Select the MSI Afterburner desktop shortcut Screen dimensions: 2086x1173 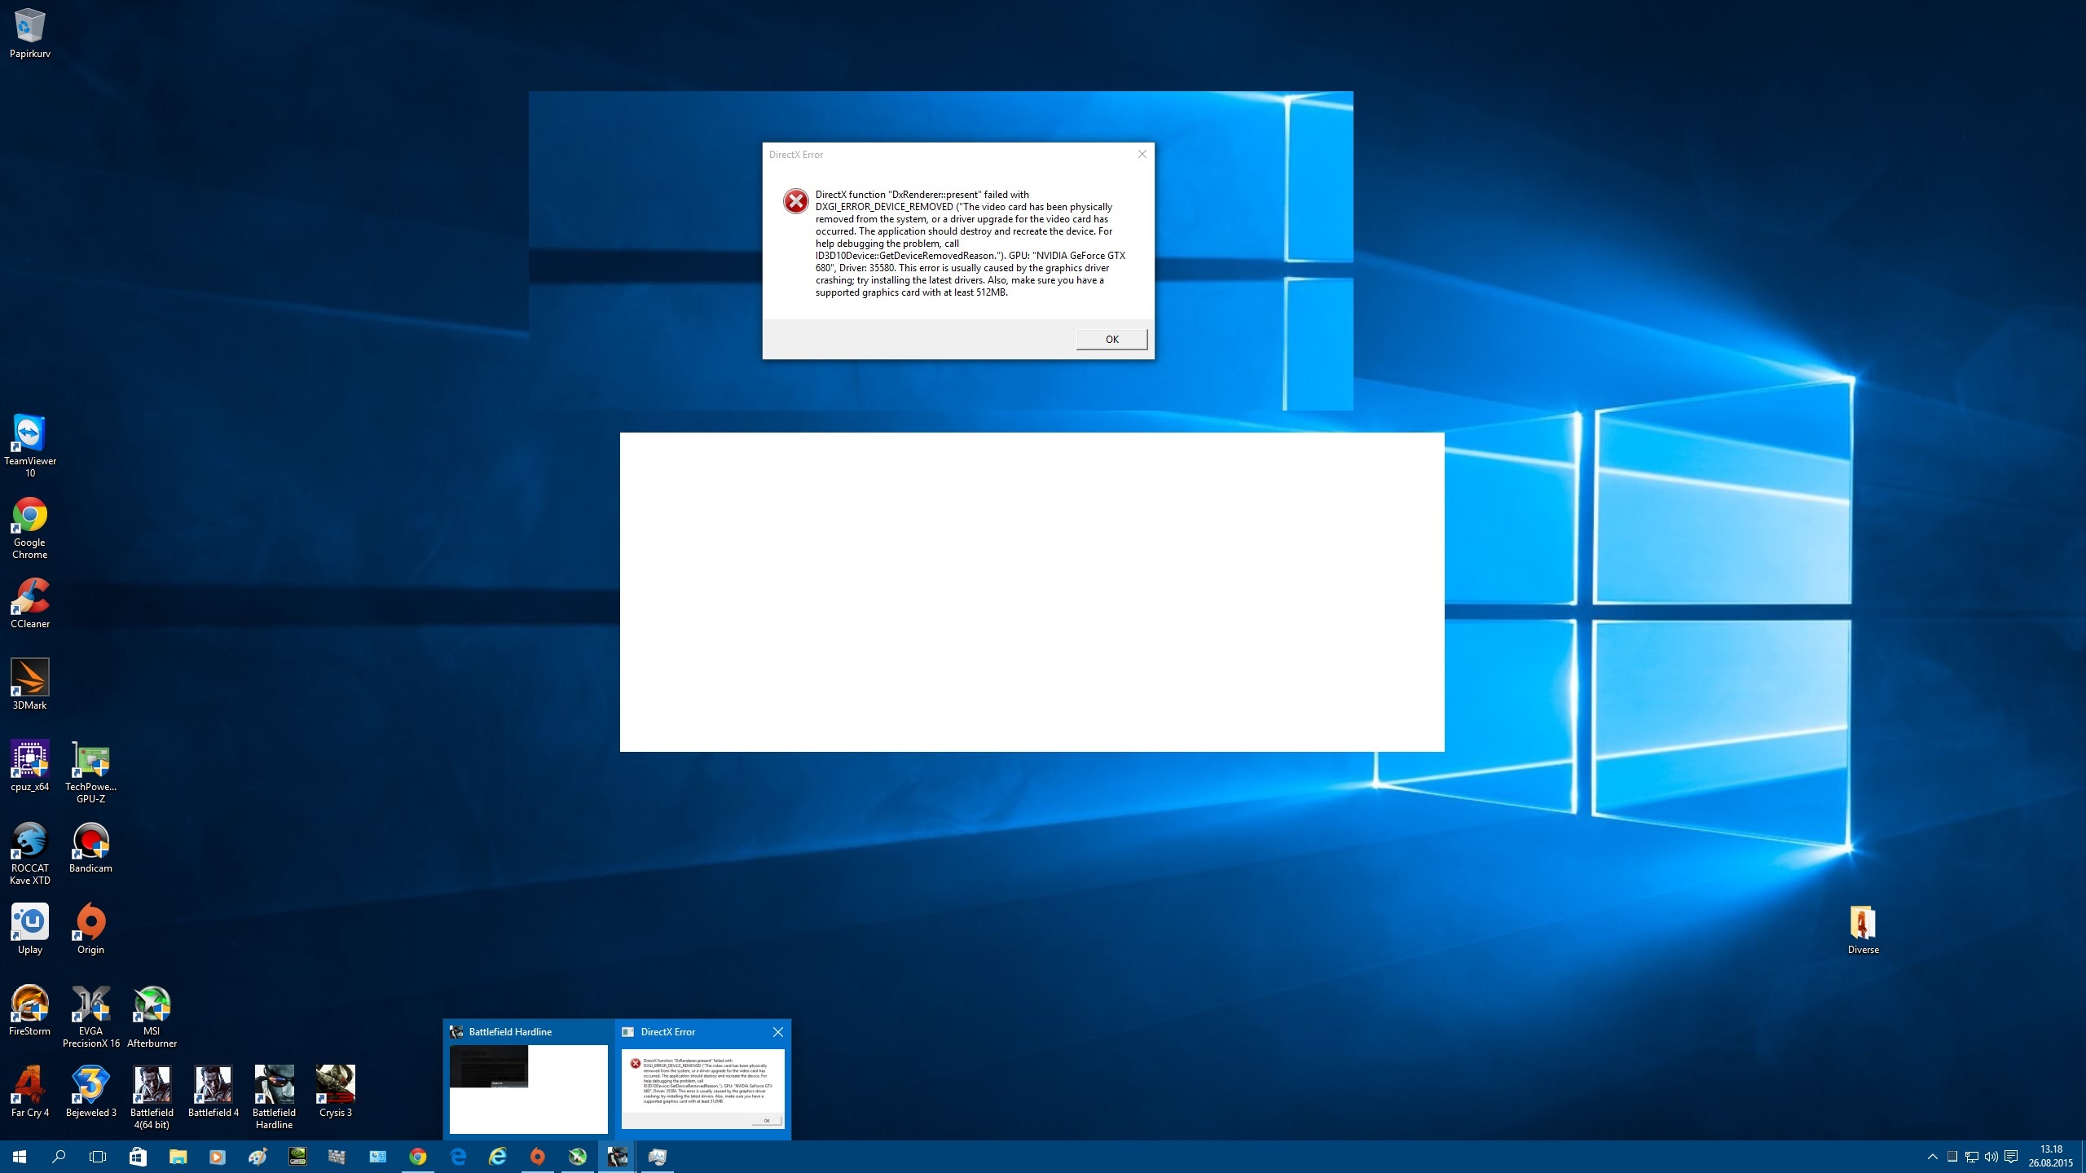(x=152, y=1016)
